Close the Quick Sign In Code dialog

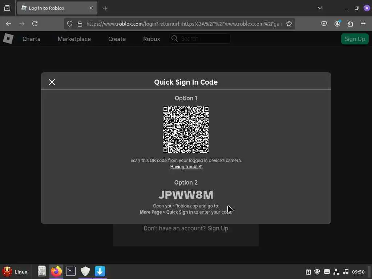[x=52, y=82]
